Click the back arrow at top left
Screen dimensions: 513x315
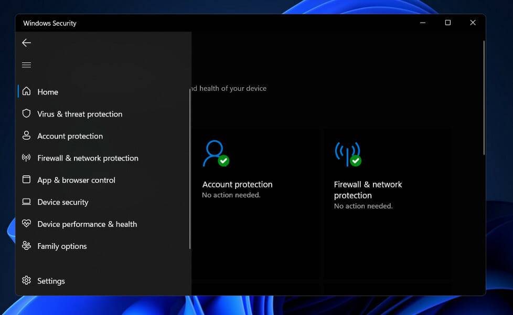[27, 43]
